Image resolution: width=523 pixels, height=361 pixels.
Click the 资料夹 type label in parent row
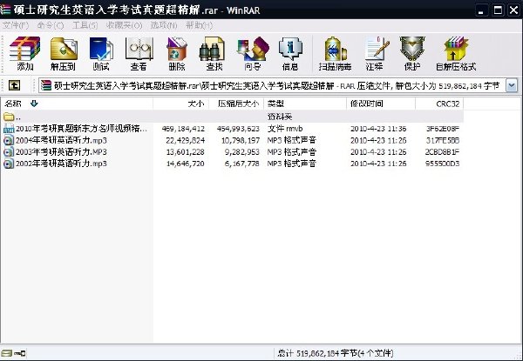coord(280,117)
